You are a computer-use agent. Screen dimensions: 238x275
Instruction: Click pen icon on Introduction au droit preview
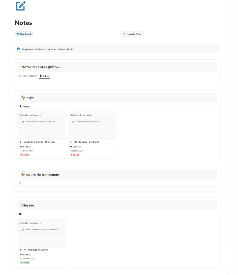(x=23, y=230)
